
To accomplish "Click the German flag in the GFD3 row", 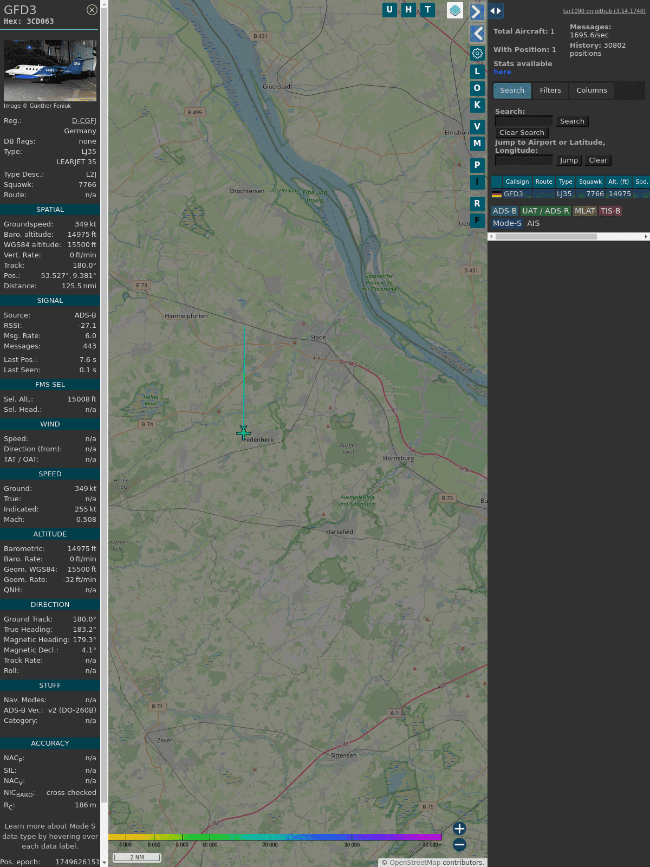I will pos(497,194).
